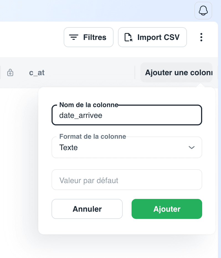221x258 pixels.
Task: Cancel with the Annuler button
Action: click(87, 209)
